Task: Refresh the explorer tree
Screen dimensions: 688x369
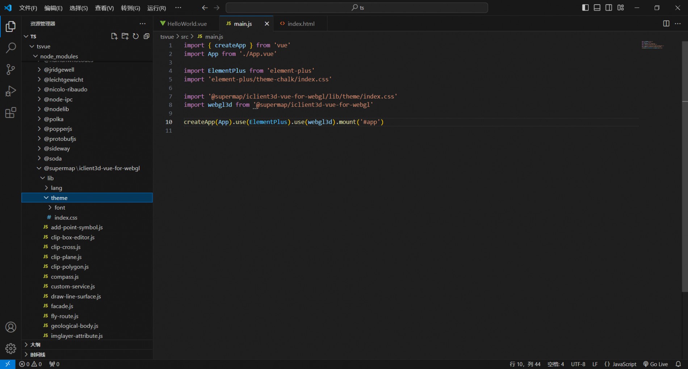Action: click(136, 36)
